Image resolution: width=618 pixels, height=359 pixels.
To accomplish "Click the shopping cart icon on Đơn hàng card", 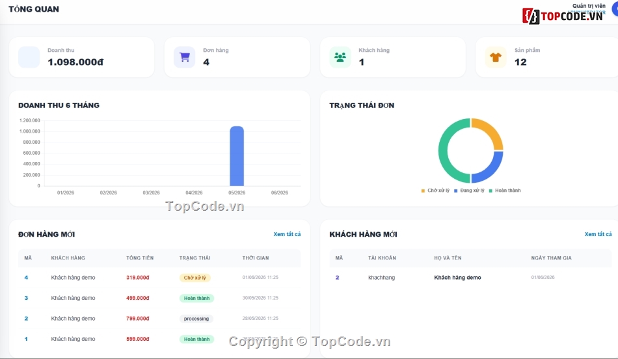I will tap(185, 57).
